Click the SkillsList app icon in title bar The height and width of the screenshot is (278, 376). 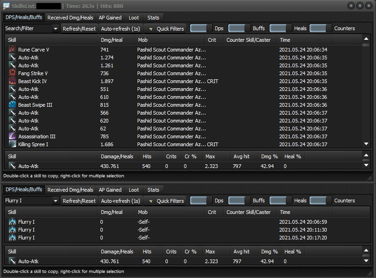(x=6, y=6)
